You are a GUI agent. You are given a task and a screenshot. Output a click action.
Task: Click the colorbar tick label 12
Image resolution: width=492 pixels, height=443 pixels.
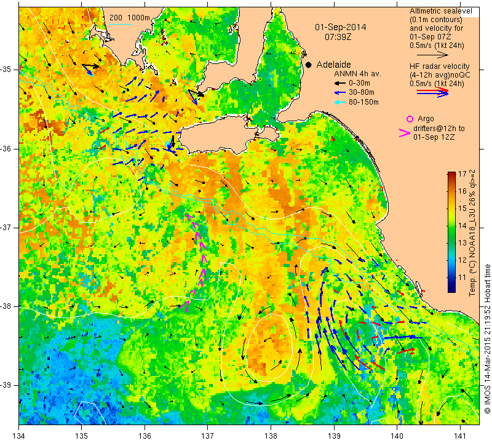coord(462,260)
